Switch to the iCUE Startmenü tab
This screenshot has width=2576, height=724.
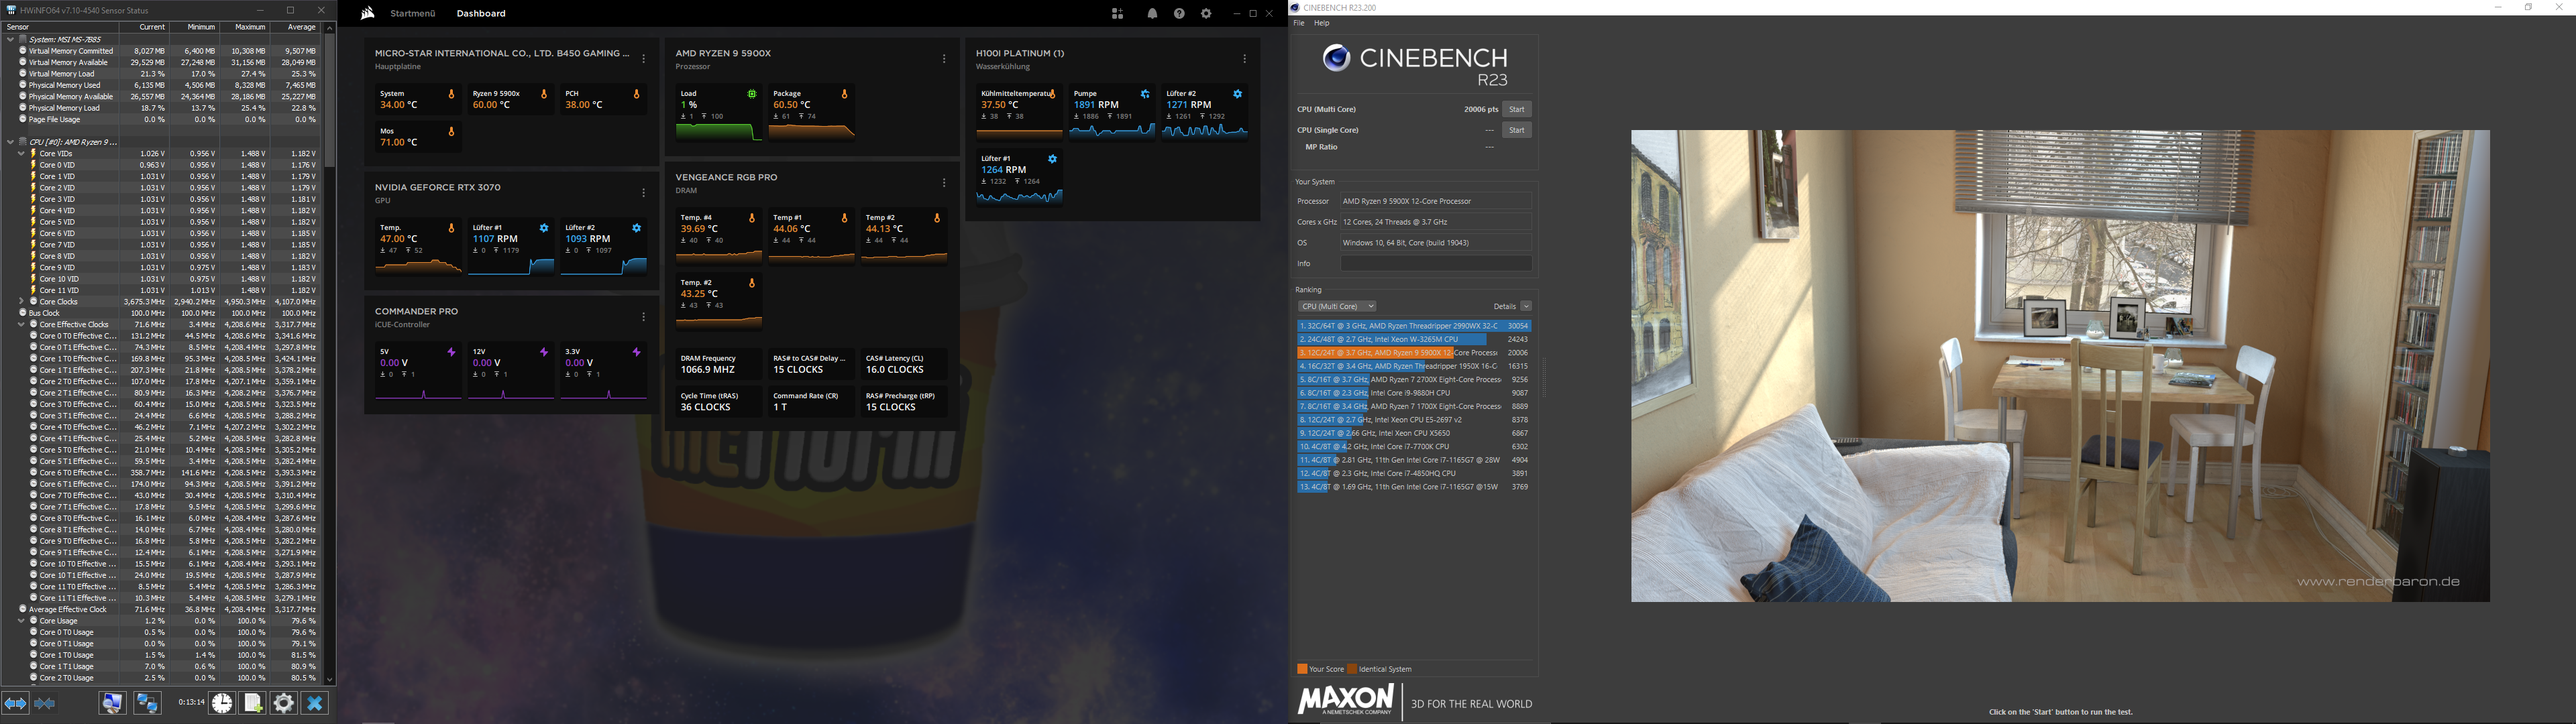click(413, 14)
